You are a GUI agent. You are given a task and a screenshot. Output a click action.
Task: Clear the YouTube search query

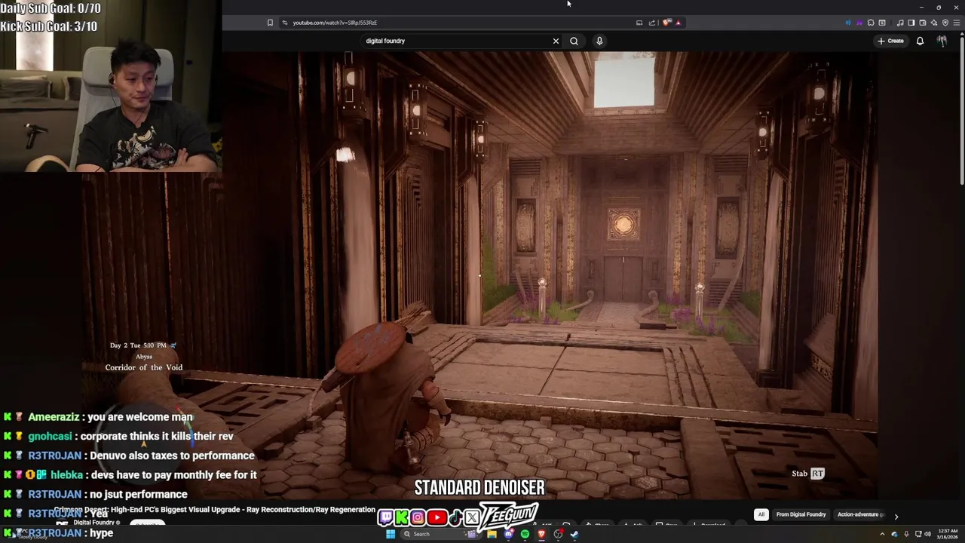[556, 41]
